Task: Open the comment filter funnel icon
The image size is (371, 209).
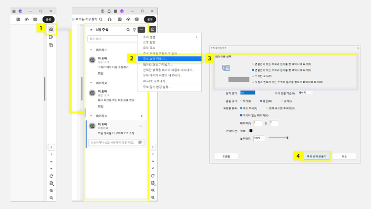Action: click(135, 30)
